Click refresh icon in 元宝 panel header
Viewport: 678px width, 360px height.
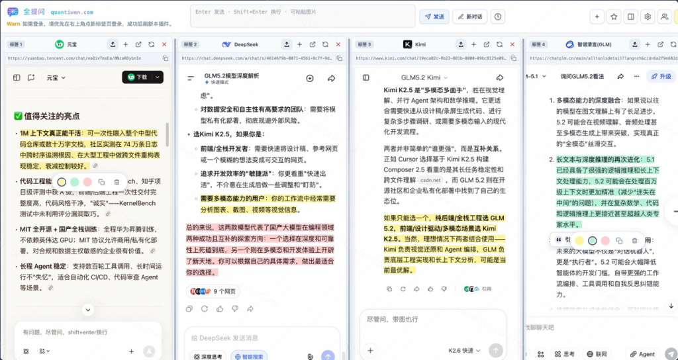tap(152, 44)
